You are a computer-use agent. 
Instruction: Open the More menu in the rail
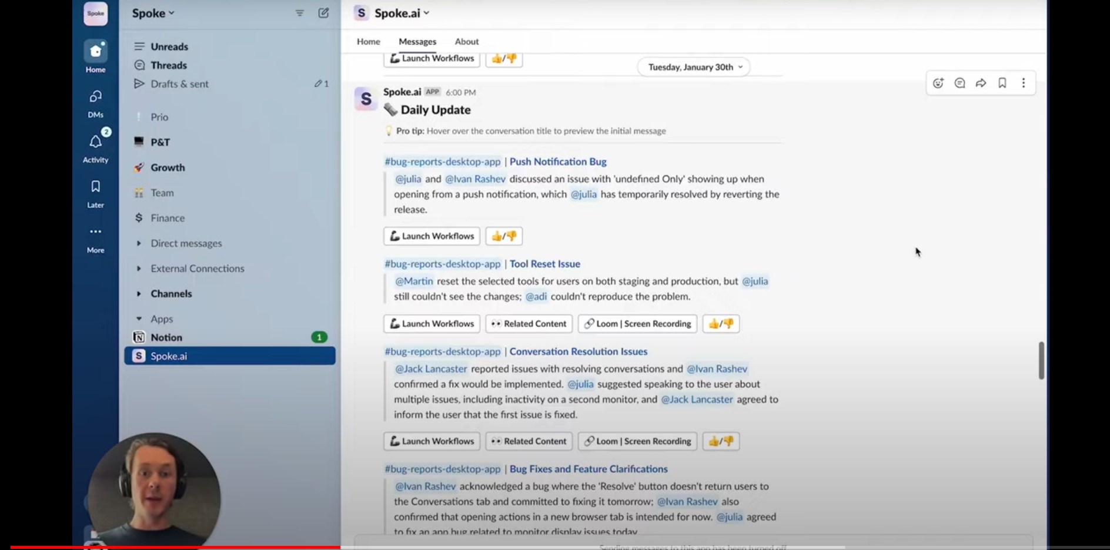click(95, 239)
